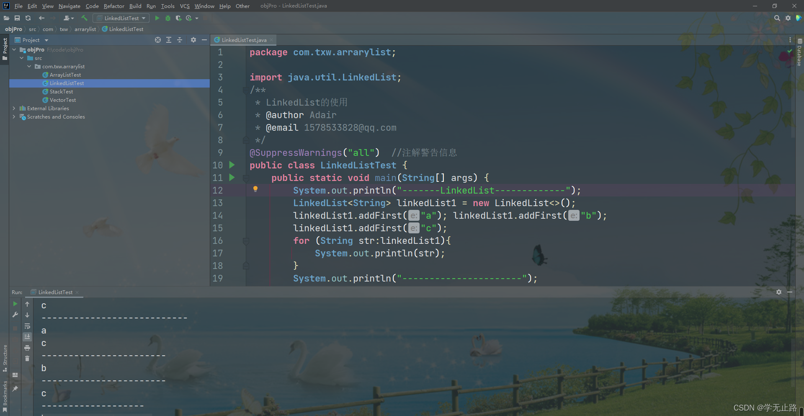804x416 pixels.
Task: Toggle the Bookmarks tool window stripe button
Action: pos(5,396)
